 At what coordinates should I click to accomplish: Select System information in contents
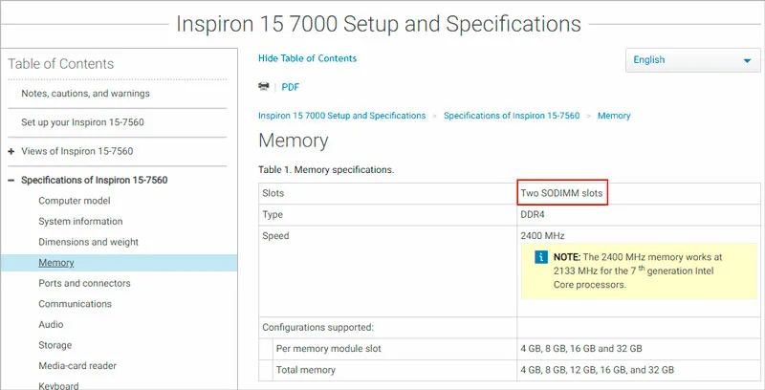point(80,222)
